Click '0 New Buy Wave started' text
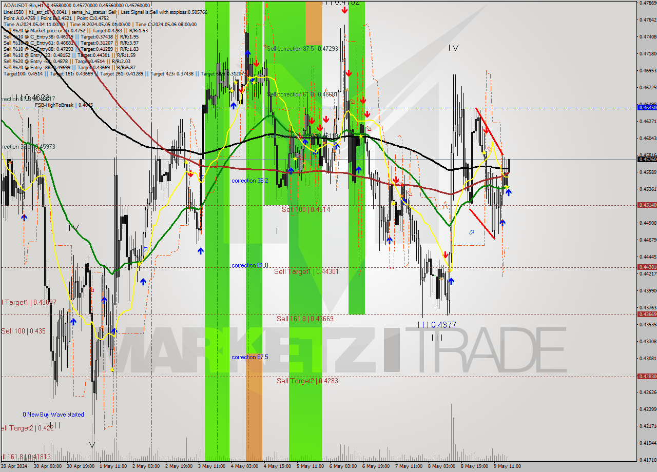 pos(53,415)
